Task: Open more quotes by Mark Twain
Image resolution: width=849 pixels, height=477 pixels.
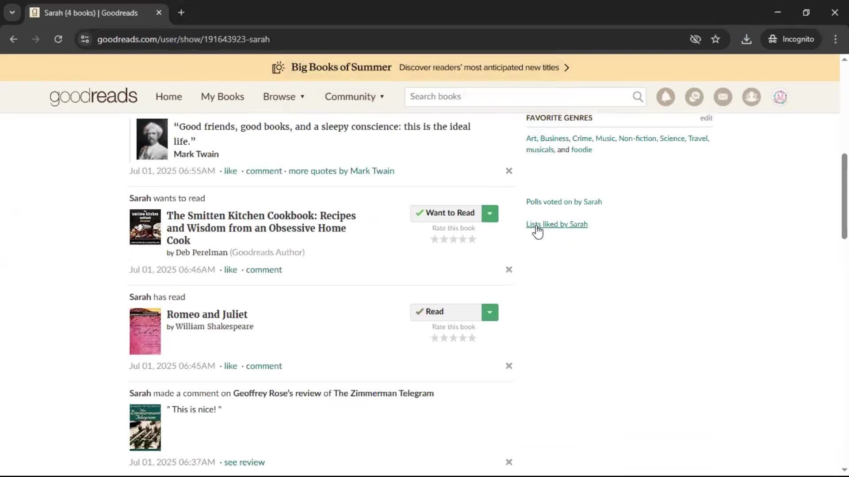Action: pyautogui.click(x=341, y=171)
